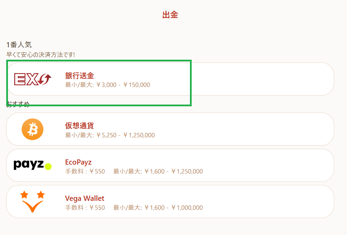This screenshot has width=347, height=235.
Task: Pick the Vega Wallet title text
Action: click(84, 198)
